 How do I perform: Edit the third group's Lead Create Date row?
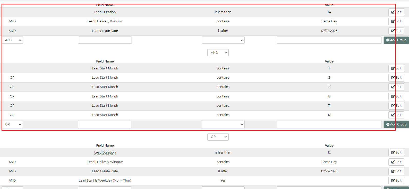(396, 171)
